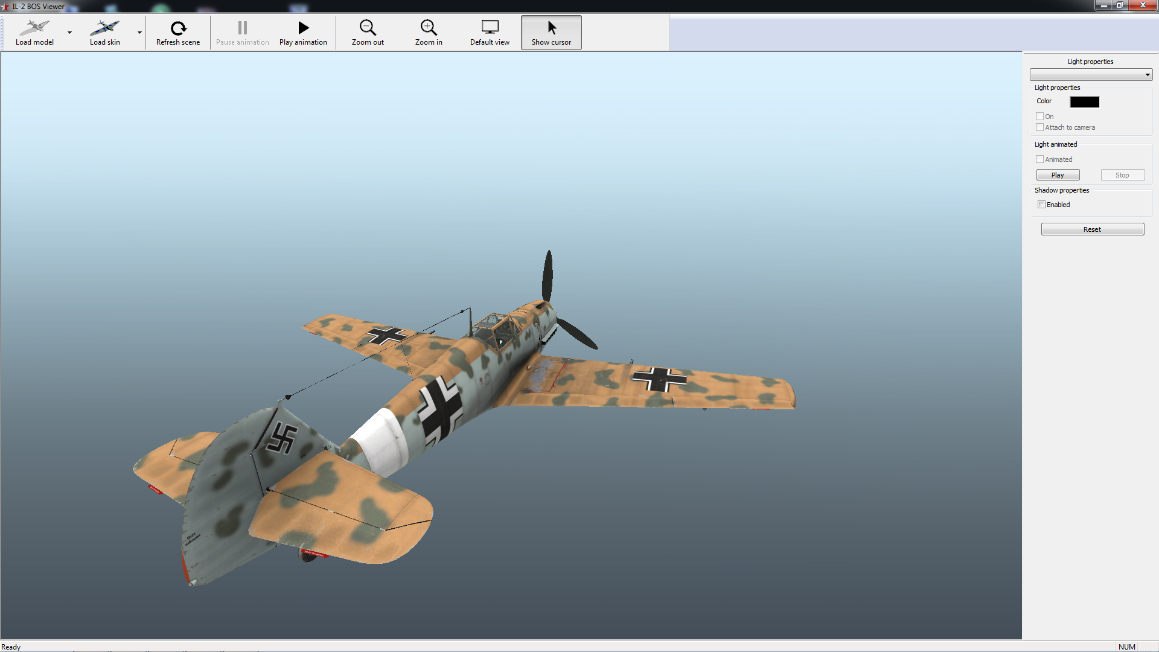Click the Load model airplane icon
This screenshot has width=1159, height=652.
34,28
